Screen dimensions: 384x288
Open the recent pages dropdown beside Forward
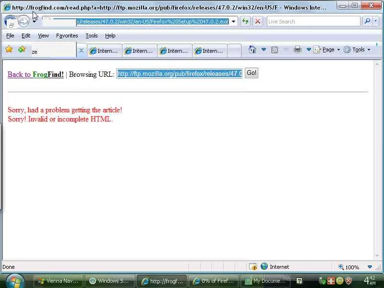(x=34, y=22)
